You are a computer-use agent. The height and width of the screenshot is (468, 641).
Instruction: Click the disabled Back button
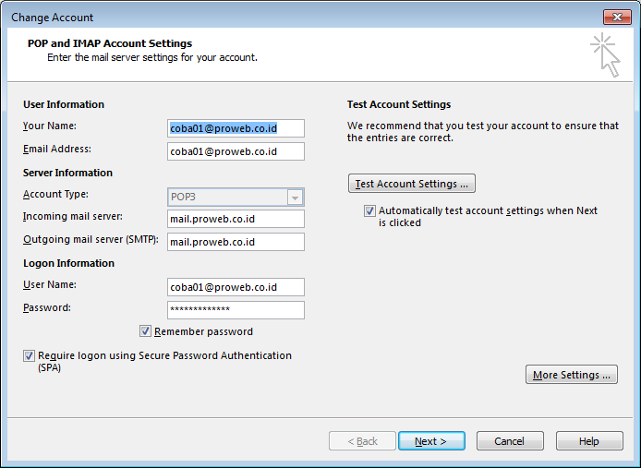point(362,441)
